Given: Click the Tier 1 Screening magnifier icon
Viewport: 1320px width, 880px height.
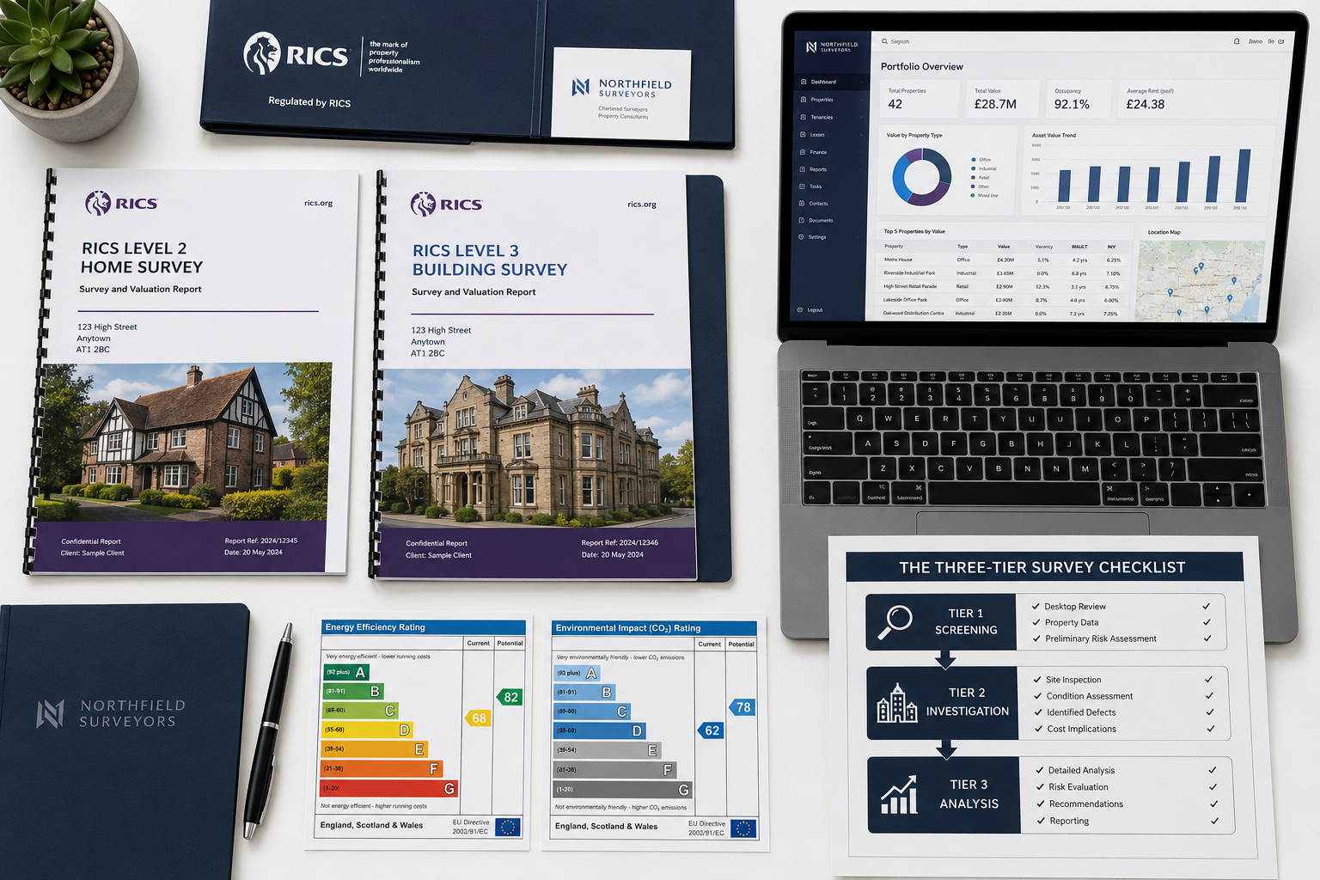Looking at the screenshot, I should 895,621.
